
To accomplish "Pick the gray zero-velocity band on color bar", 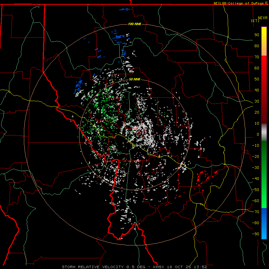I will [264, 132].
